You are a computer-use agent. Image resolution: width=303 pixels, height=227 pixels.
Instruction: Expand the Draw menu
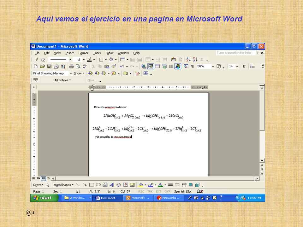[38, 185]
